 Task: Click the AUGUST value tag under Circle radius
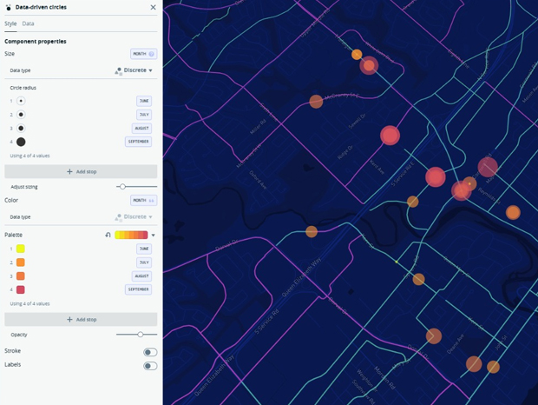[x=141, y=128]
